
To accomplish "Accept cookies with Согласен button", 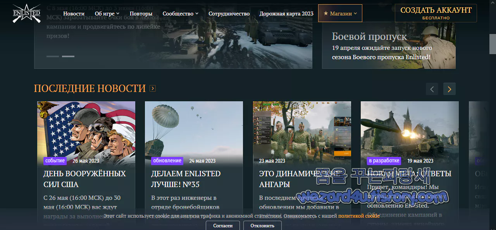I will pos(223,225).
